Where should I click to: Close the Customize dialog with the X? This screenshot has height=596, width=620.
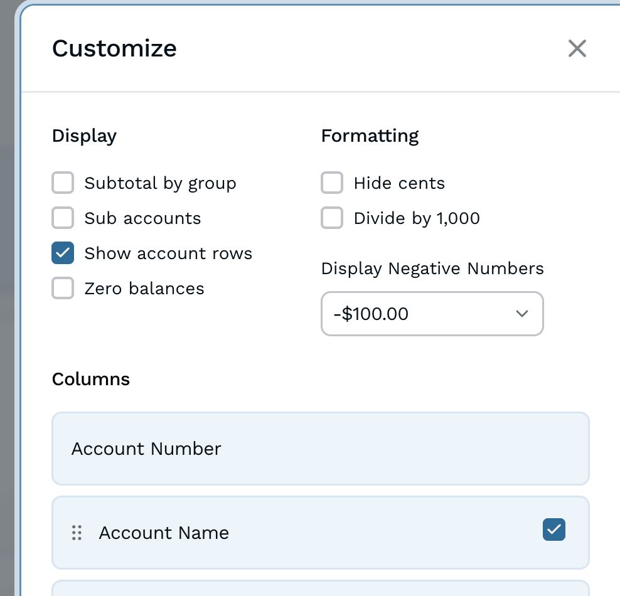coord(577,48)
